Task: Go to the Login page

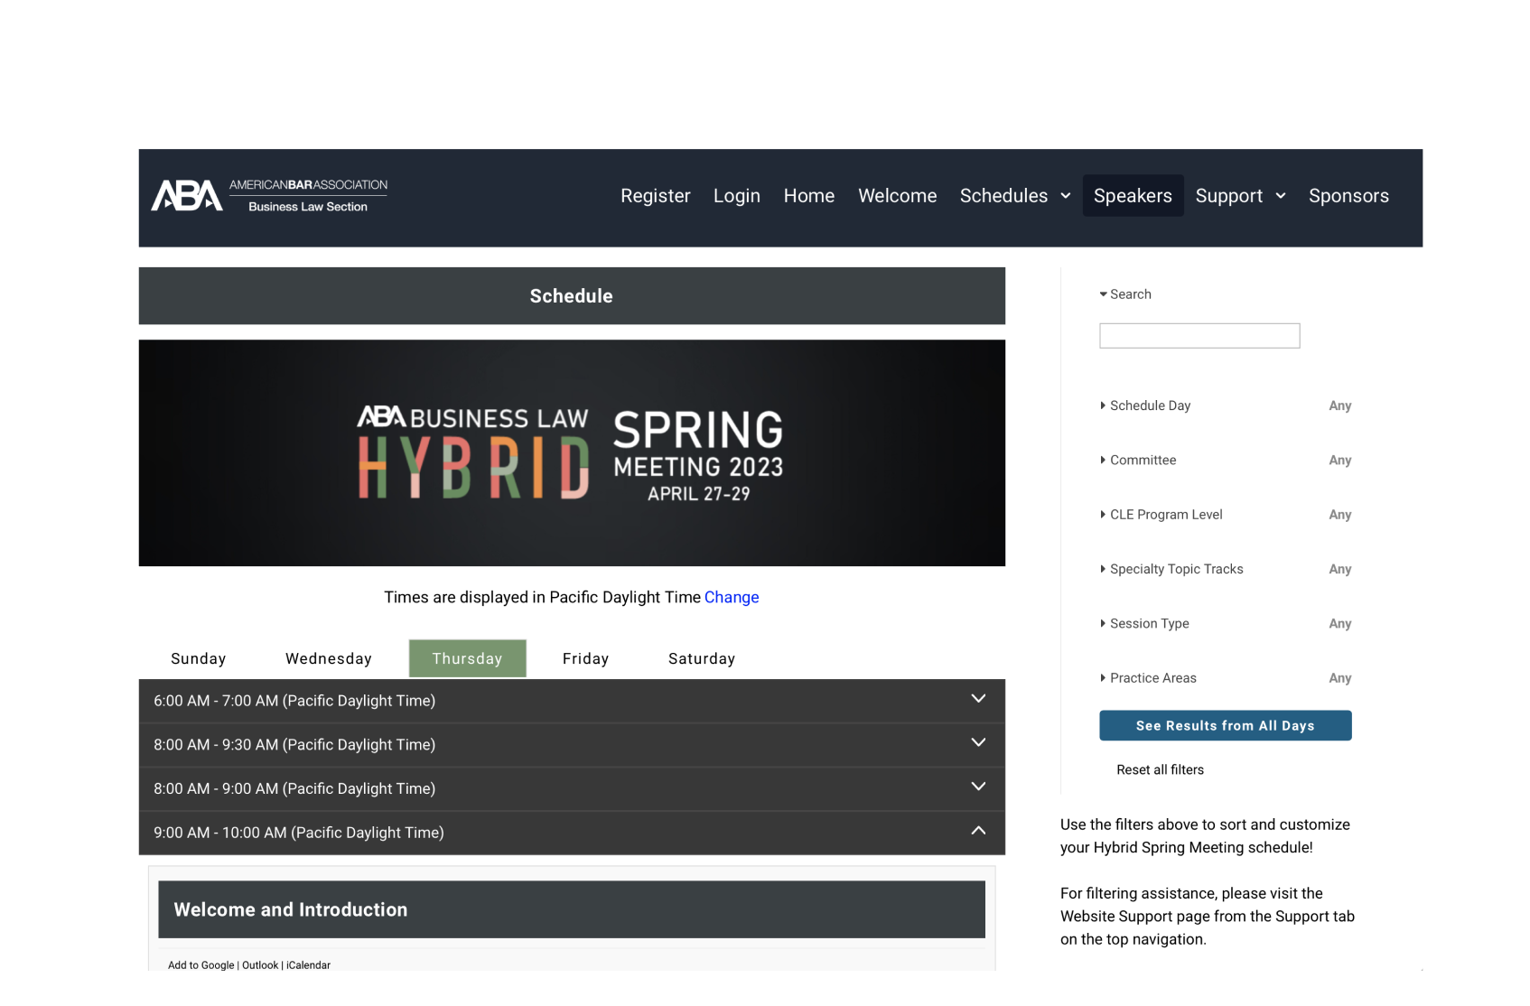Action: (x=736, y=196)
